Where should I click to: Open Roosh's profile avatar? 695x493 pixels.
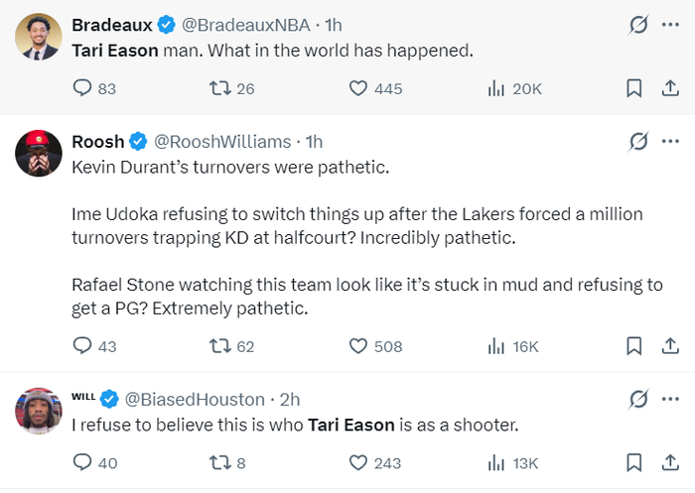coord(39,153)
